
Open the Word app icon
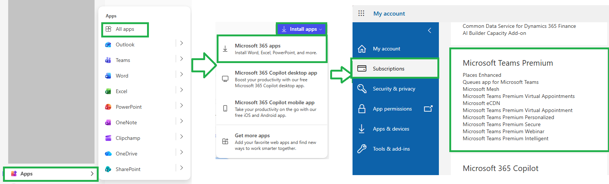click(x=108, y=76)
